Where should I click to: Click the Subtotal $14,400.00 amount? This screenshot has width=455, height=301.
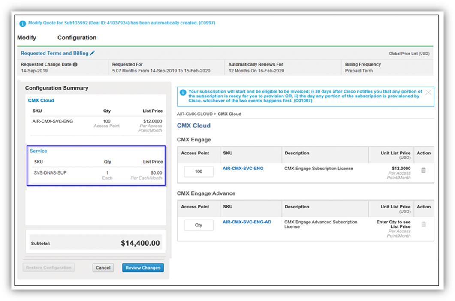[140, 243]
